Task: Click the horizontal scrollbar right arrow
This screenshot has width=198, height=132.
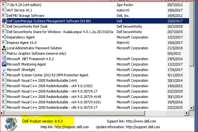Action: click(x=187, y=113)
